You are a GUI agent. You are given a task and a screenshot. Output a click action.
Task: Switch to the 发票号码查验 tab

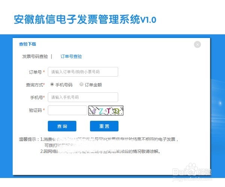click(x=35, y=56)
